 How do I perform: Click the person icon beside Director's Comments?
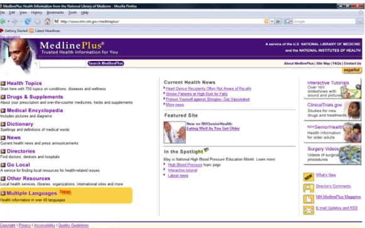click(x=308, y=188)
